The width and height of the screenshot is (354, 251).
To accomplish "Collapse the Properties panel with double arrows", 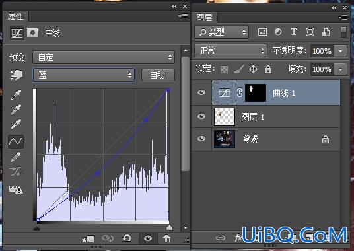I will click(174, 7).
